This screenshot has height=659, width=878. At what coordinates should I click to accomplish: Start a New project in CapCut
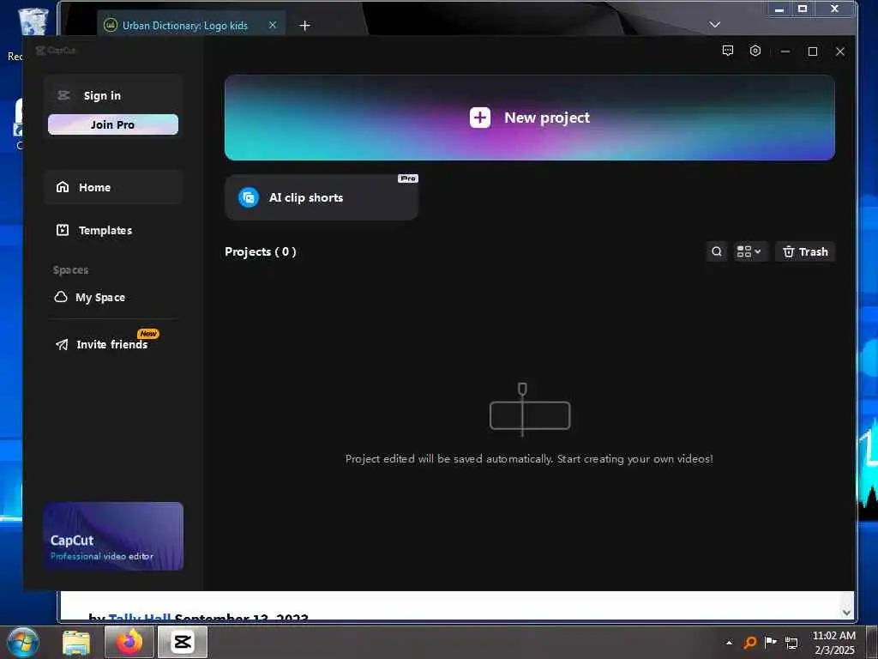click(530, 118)
